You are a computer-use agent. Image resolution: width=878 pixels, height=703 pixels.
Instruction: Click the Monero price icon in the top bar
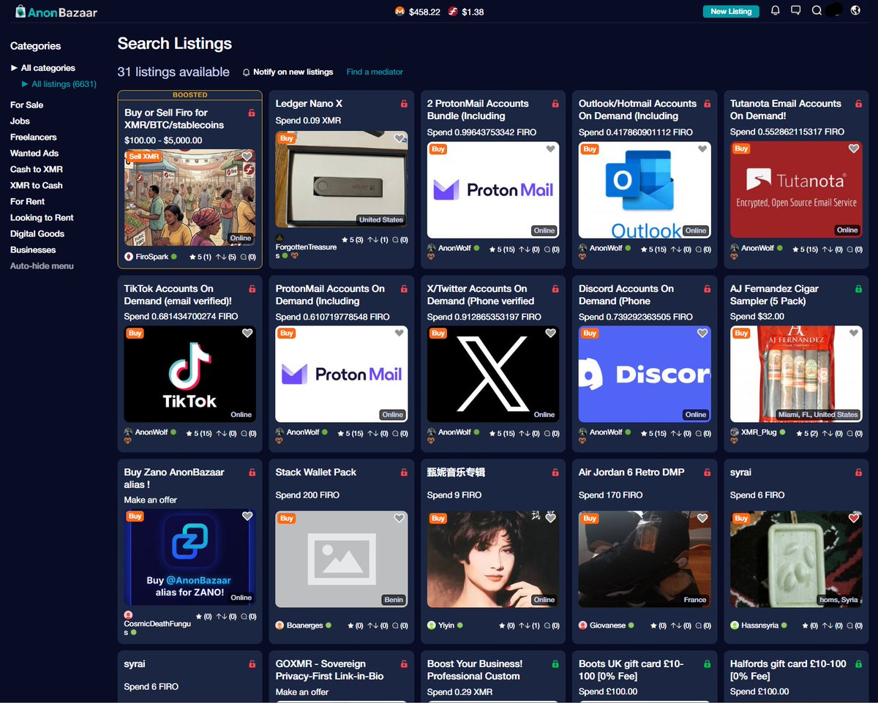click(x=399, y=11)
